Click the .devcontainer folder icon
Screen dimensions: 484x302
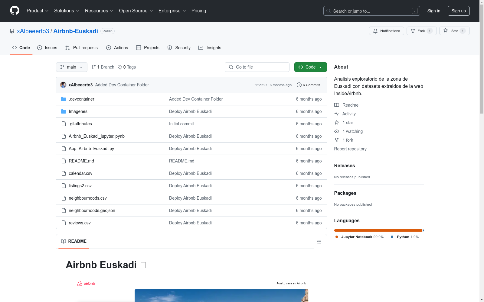tap(64, 99)
